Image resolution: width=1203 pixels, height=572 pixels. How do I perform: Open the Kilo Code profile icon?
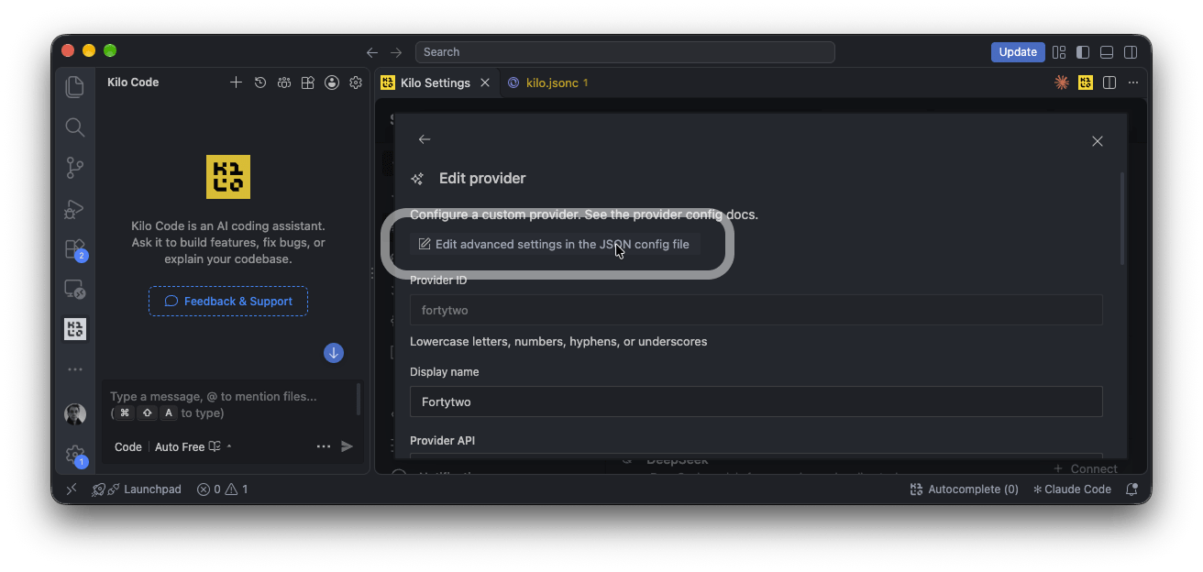pos(332,82)
